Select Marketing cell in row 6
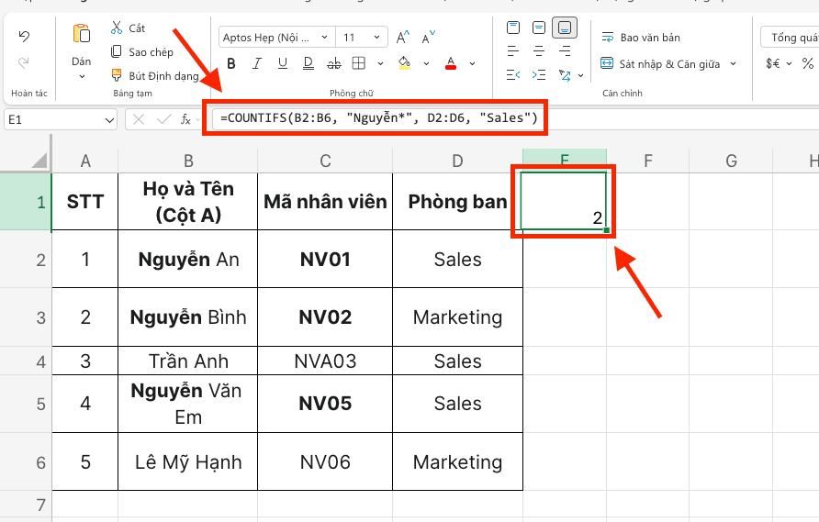819x522 pixels. [x=457, y=462]
